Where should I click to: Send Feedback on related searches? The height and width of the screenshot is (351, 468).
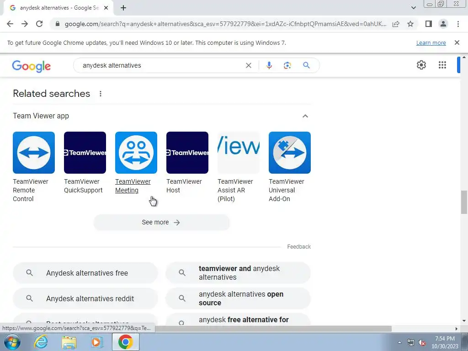299,246
